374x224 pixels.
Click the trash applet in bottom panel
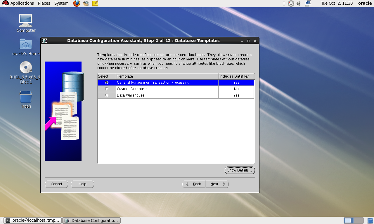pos(370,220)
